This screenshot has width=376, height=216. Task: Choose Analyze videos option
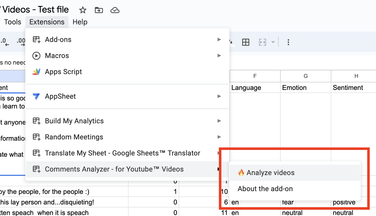270,173
